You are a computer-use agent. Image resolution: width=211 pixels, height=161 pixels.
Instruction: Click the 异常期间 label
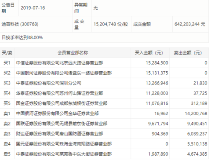coord(80,8)
